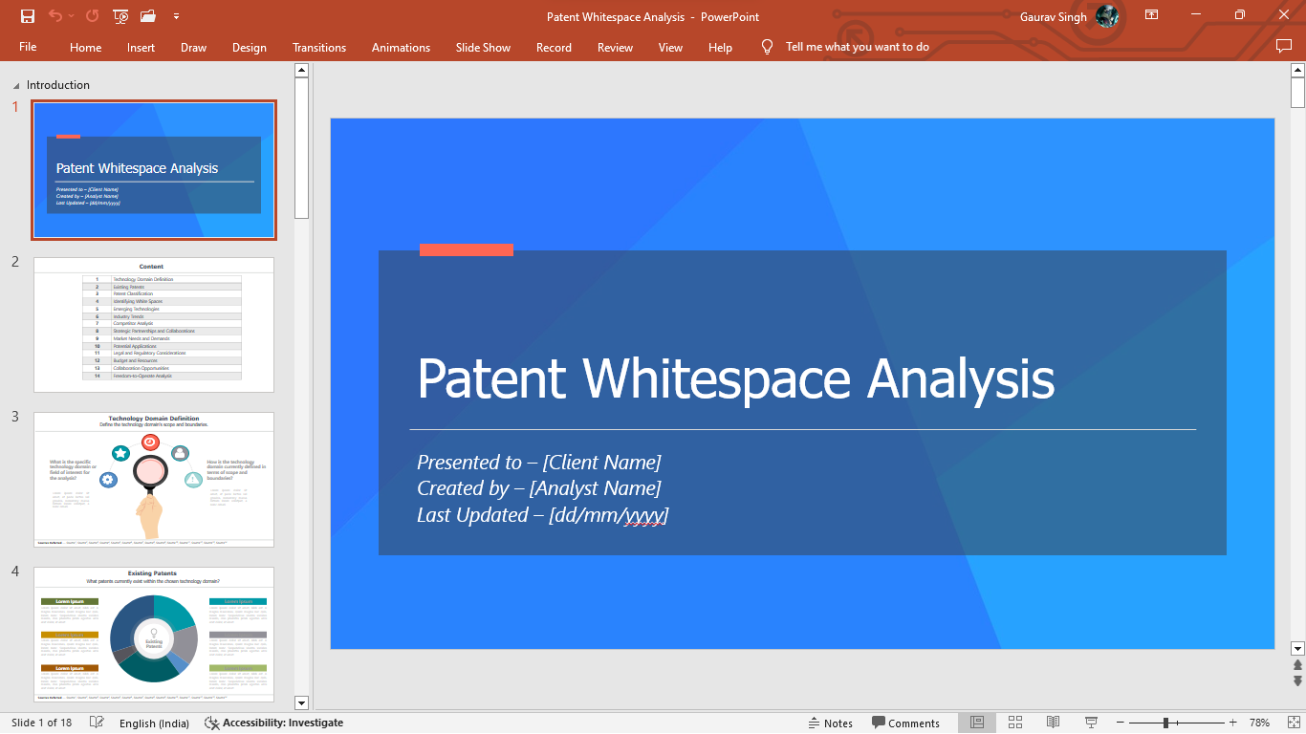Open the File menu
Screen dimensions: 1306x734
coord(28,47)
